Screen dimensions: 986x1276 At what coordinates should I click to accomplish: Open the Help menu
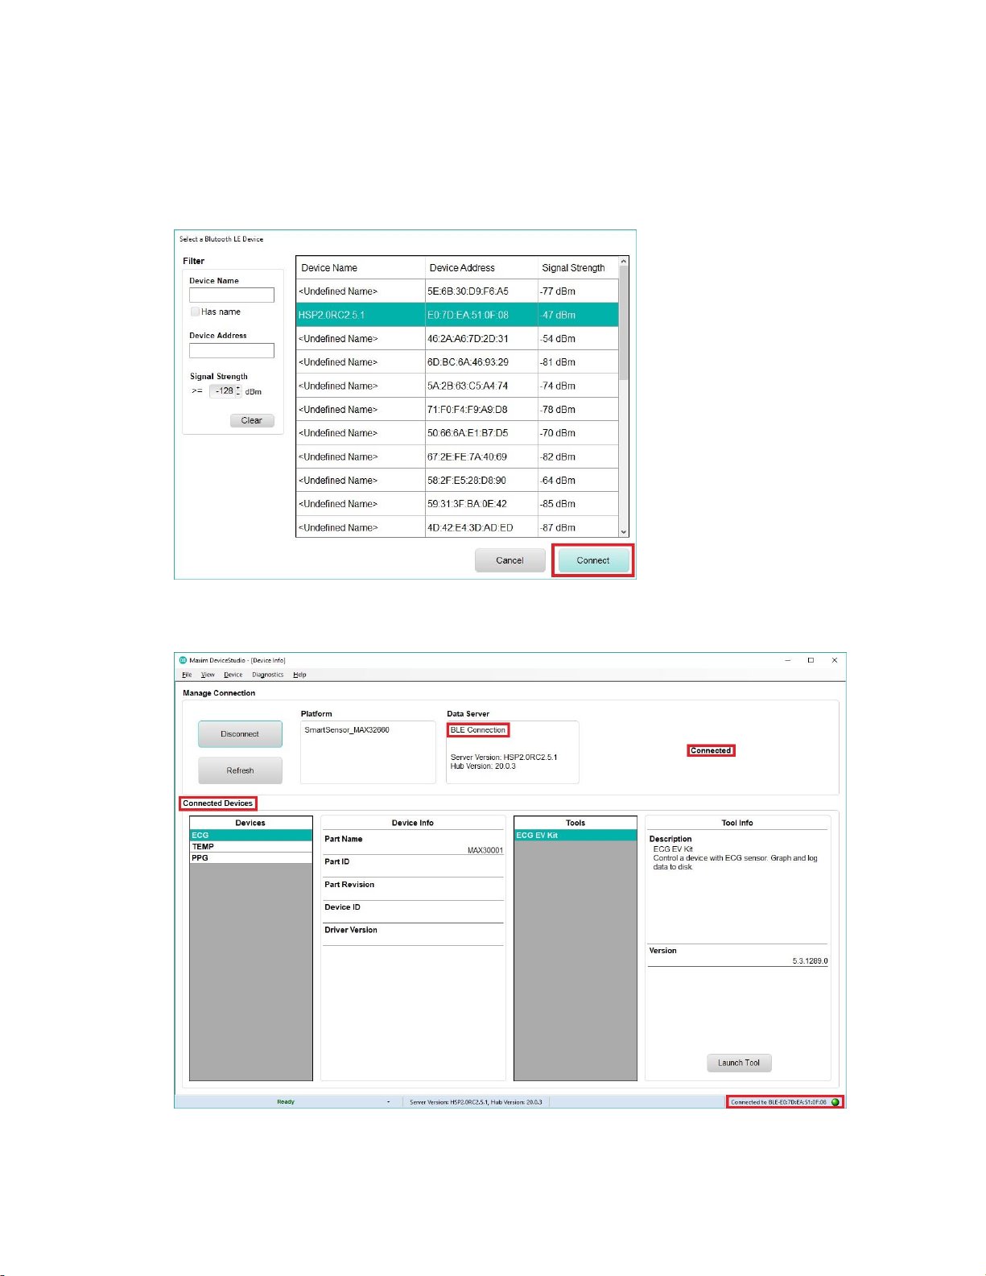[x=299, y=675]
